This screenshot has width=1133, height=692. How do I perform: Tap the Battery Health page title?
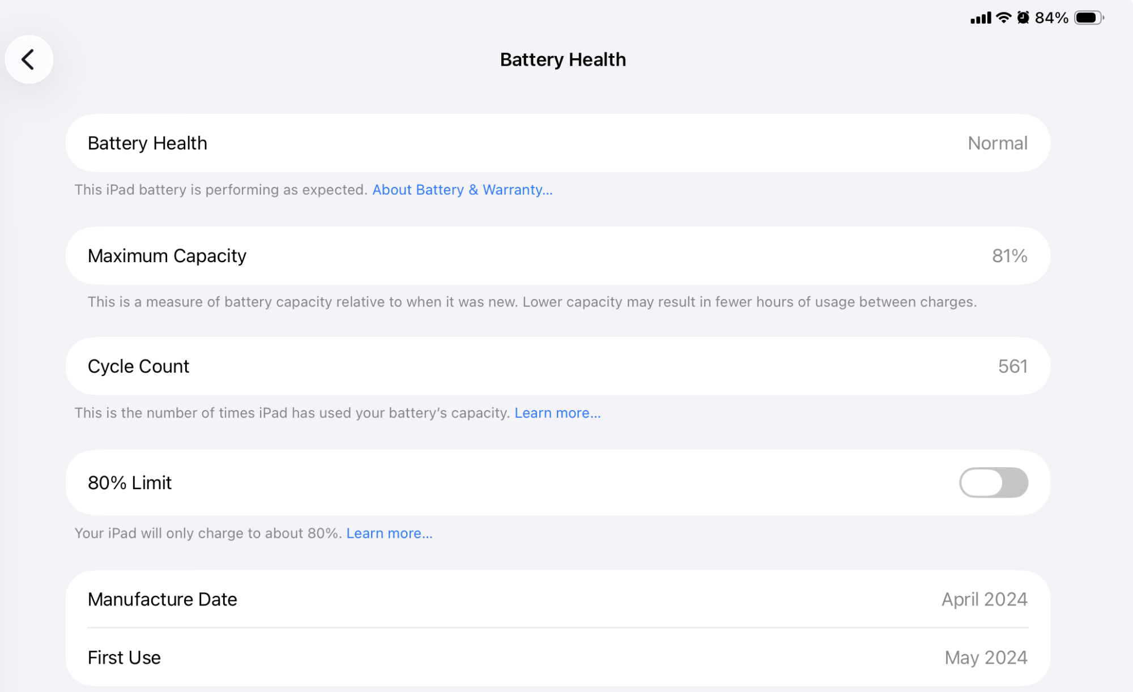coord(563,59)
